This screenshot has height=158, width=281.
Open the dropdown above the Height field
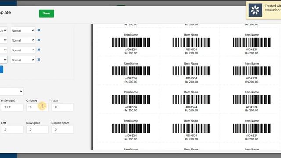11,92
